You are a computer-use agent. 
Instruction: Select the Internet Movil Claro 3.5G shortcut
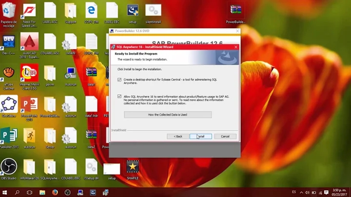(29, 77)
